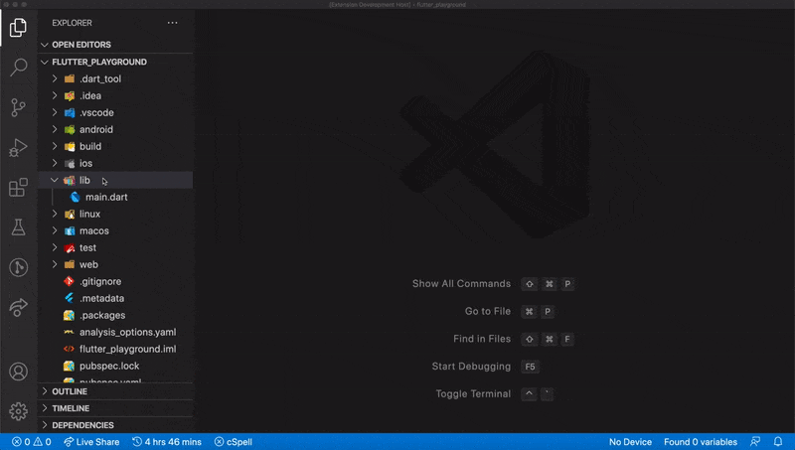795x450 pixels.
Task: Open the .packages file
Action: click(115, 315)
